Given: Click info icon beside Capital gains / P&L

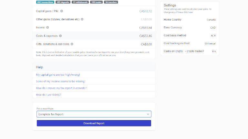Looking at the screenshot, I should coord(62,11).
